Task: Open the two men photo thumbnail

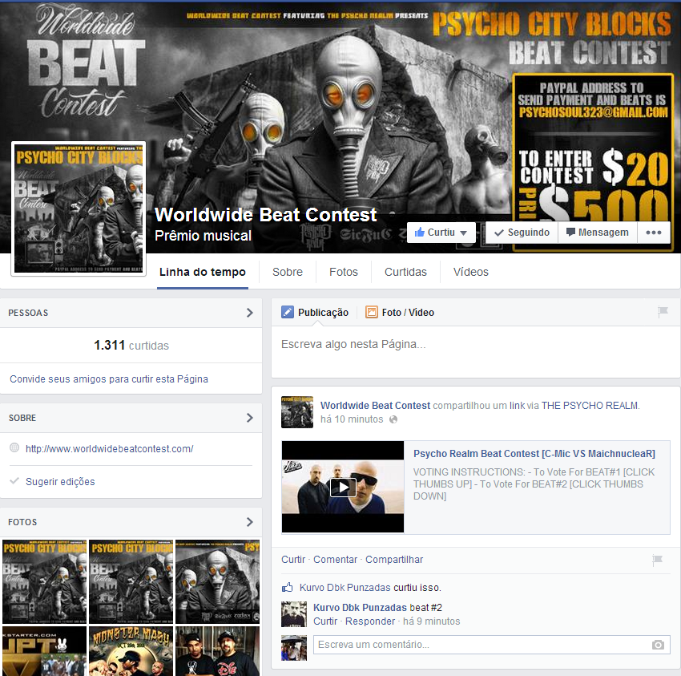Action: click(x=217, y=651)
